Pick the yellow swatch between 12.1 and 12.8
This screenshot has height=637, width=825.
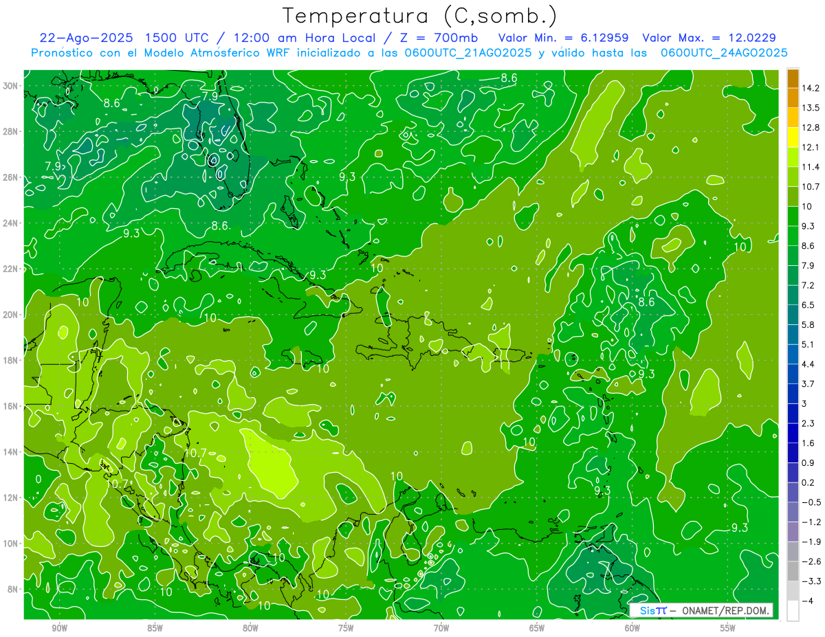[x=793, y=137]
